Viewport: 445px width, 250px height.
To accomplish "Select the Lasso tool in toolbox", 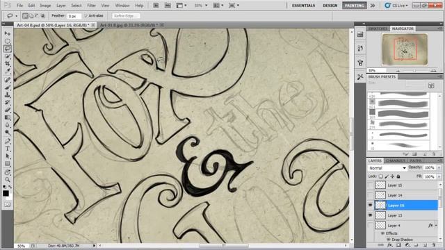I will (x=8, y=49).
